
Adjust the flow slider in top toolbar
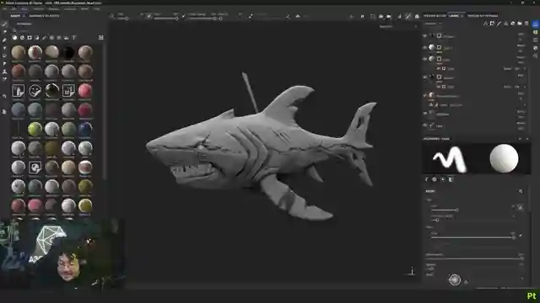pyautogui.click(x=166, y=19)
